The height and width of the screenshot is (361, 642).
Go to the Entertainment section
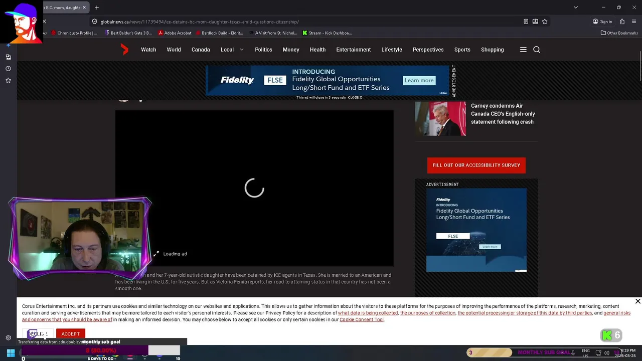pyautogui.click(x=354, y=50)
